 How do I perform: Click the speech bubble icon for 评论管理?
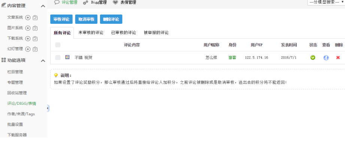(x=57, y=2)
